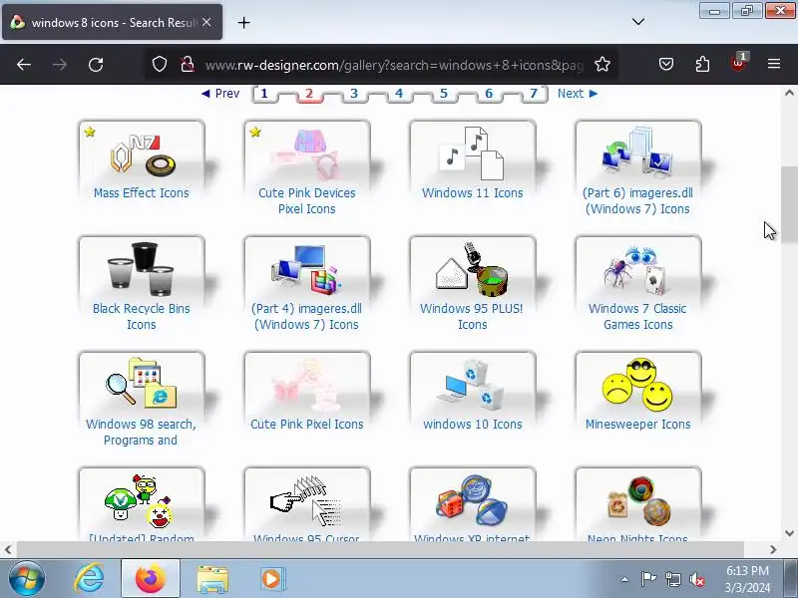Click the horizontal scrollbar thumb

point(380,549)
